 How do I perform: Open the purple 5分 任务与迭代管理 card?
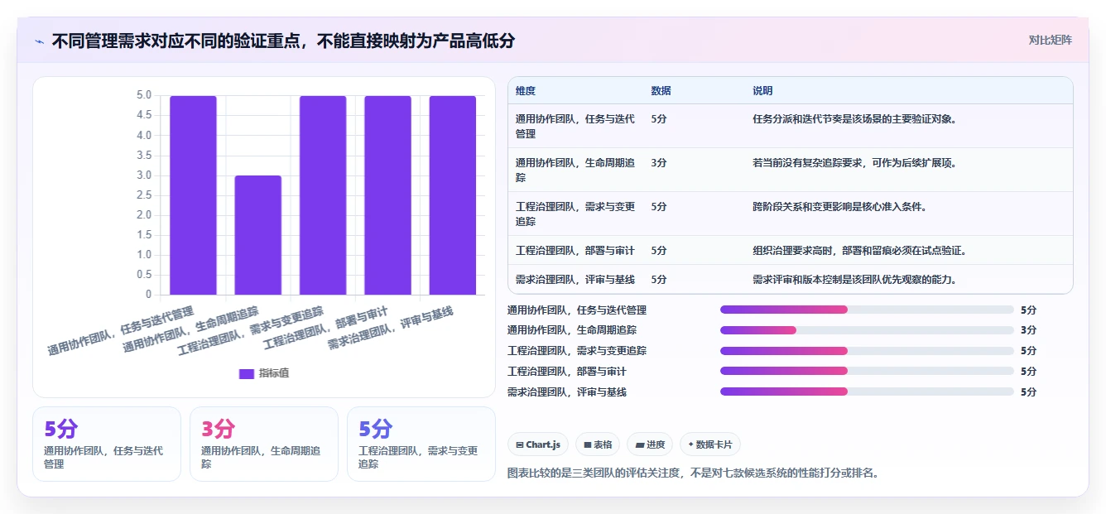point(107,444)
